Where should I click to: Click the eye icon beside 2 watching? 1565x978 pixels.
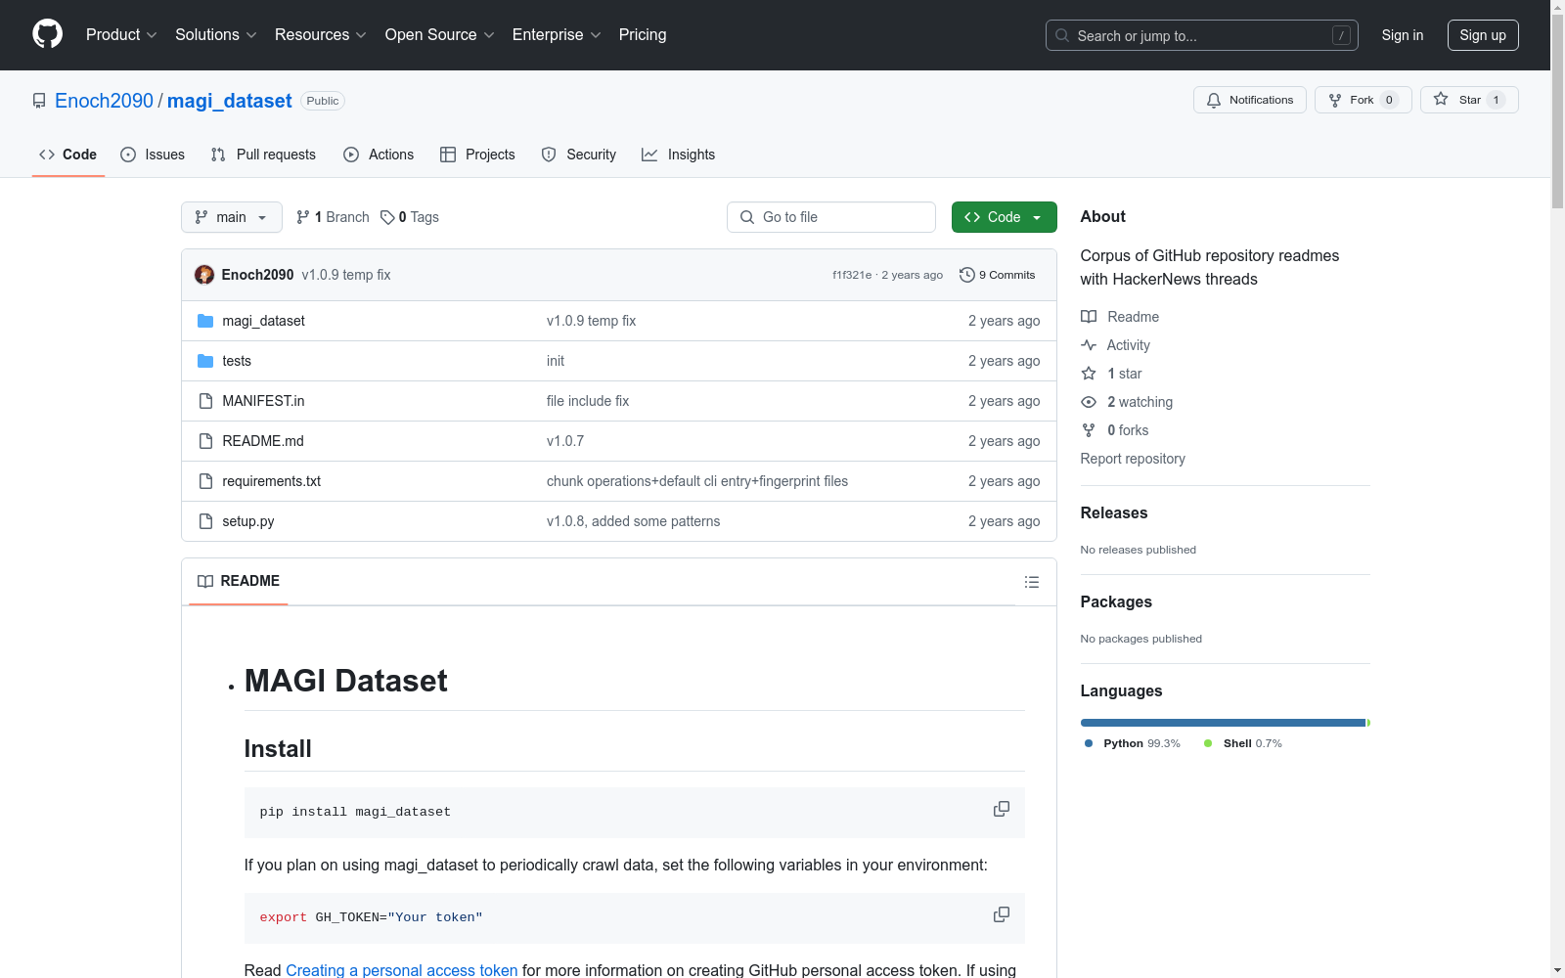[1089, 402]
